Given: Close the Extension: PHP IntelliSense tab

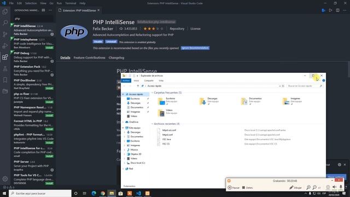Looking at the screenshot, I should [98, 10].
